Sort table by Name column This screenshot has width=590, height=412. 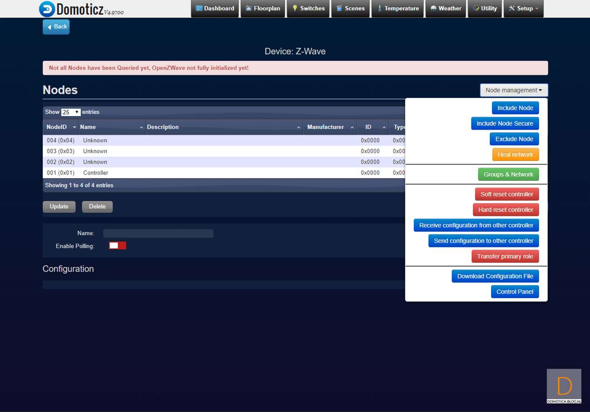pyautogui.click(x=112, y=127)
